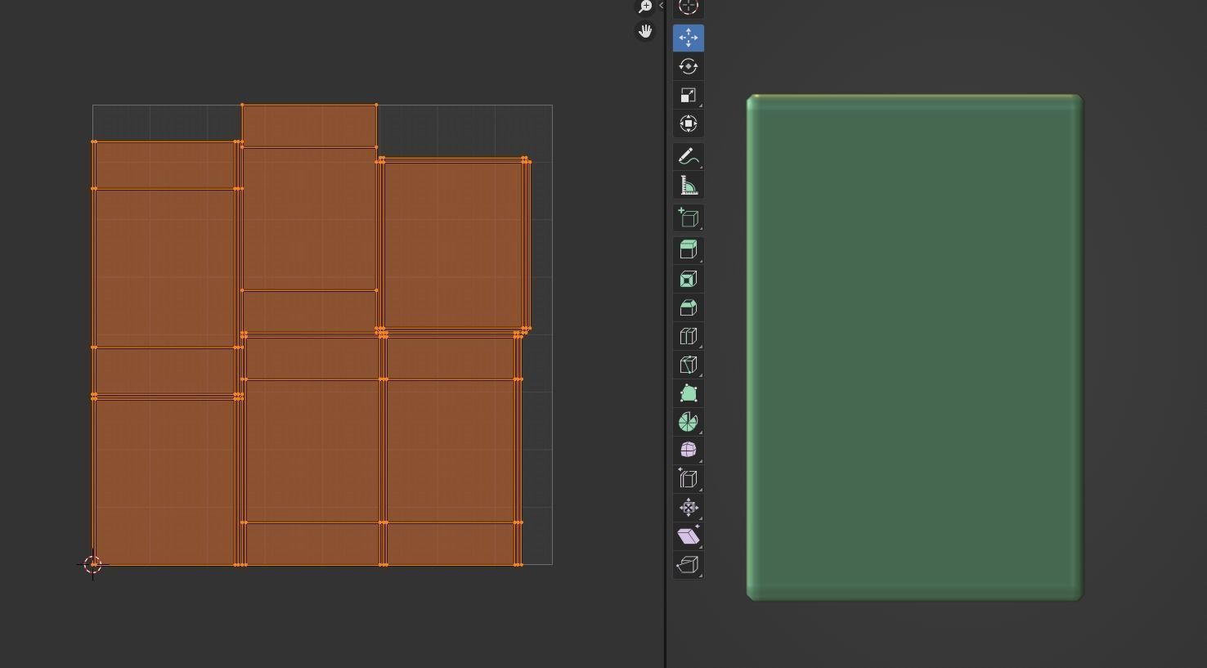This screenshot has width=1207, height=668.
Task: Select the Rip Region tool
Action: (688, 565)
